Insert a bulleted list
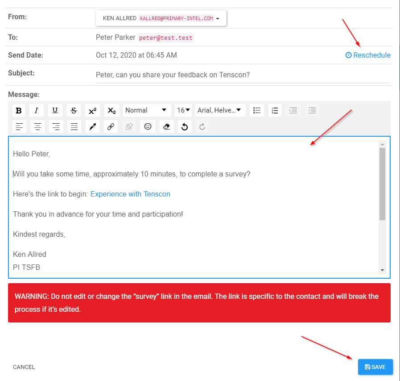Viewport: 400px width, 381px height. click(256, 110)
